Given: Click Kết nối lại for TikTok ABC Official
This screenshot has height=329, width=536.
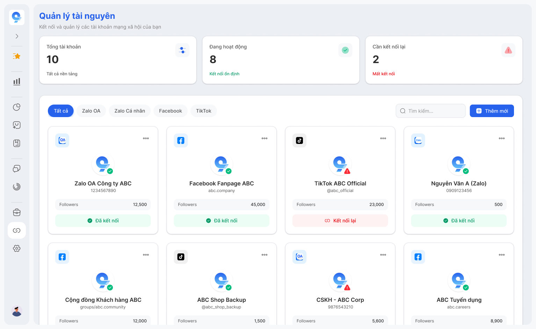Looking at the screenshot, I should 340,221.
